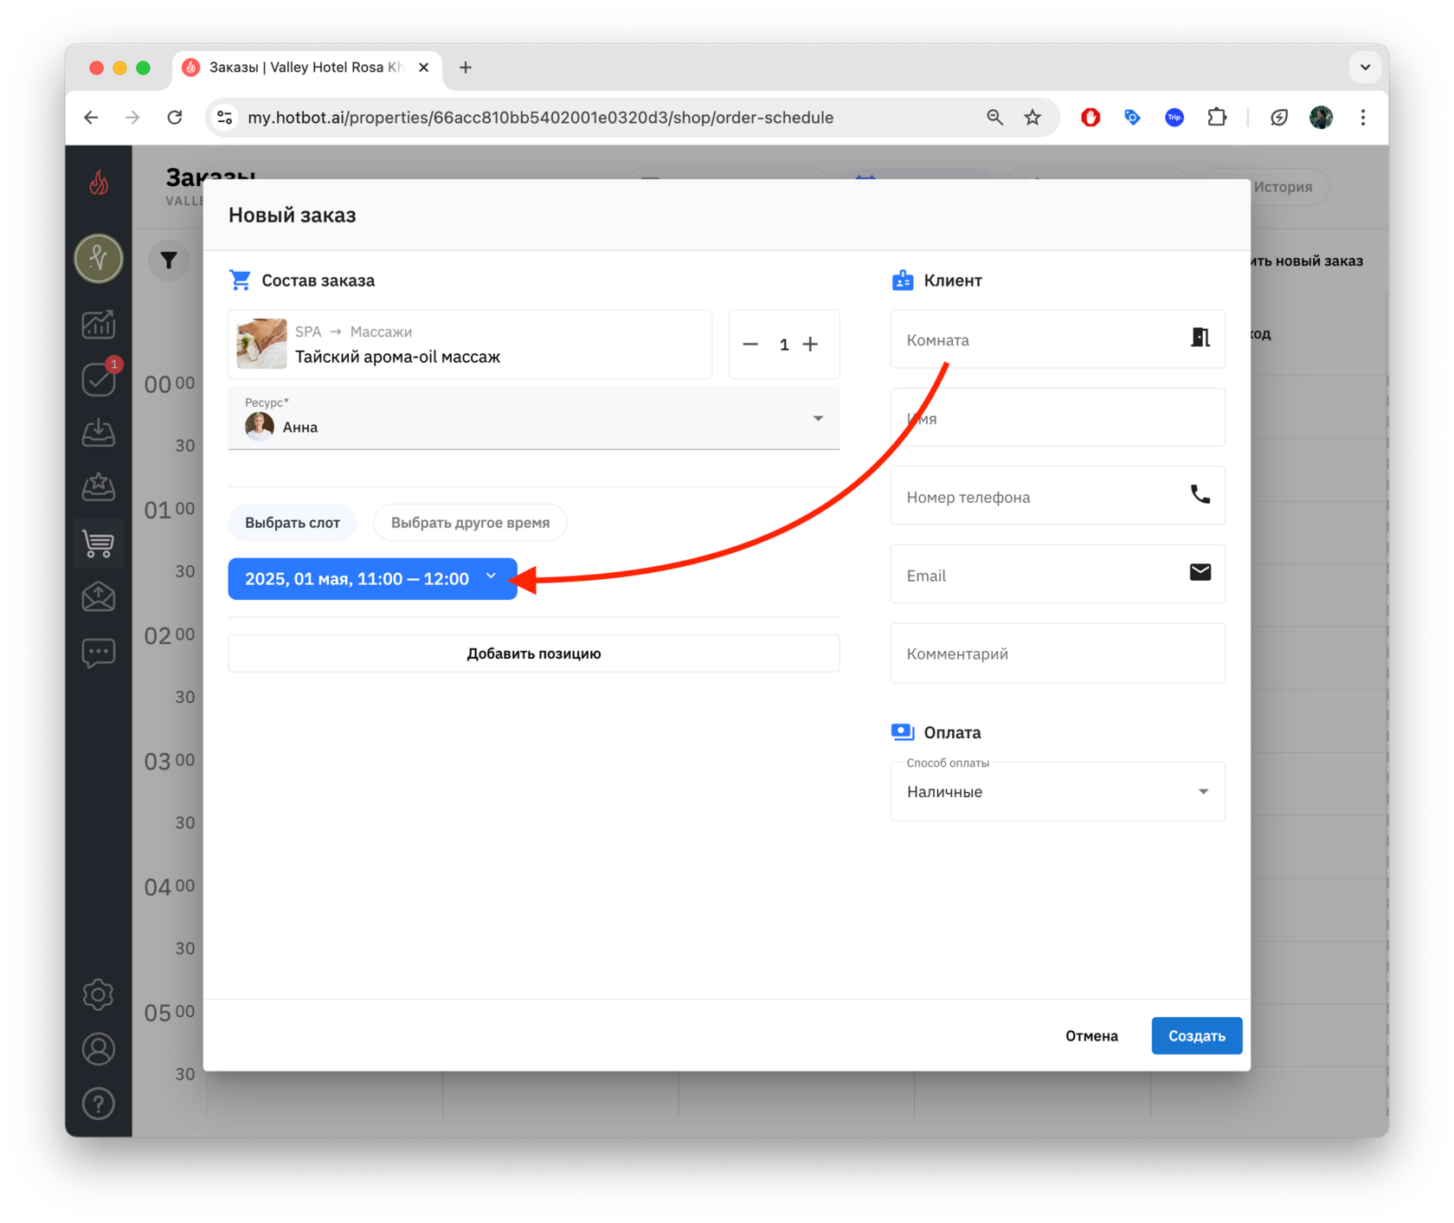Open the chat bubble messages icon
The width and height of the screenshot is (1454, 1223).
coord(99,652)
